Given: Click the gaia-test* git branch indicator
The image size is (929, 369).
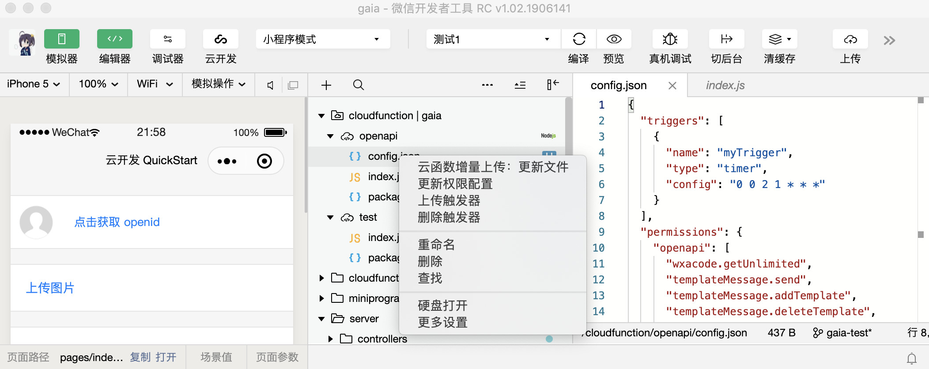Looking at the screenshot, I should (x=842, y=333).
